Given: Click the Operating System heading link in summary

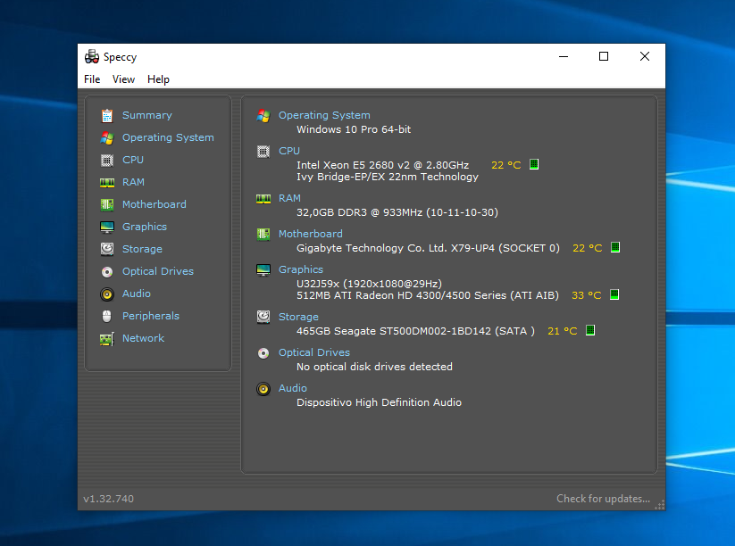Looking at the screenshot, I should tap(324, 115).
